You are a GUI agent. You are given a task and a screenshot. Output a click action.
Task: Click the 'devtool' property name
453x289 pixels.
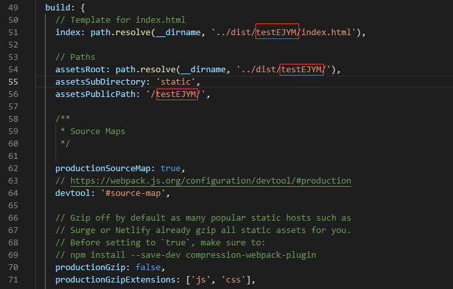click(x=72, y=193)
